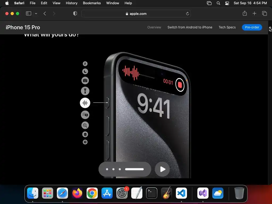Click the 00:01 recording timer

168,82
